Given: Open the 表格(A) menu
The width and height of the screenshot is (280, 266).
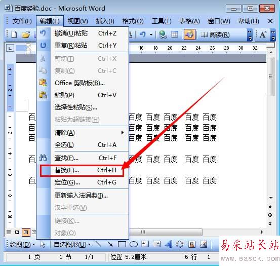Looking at the screenshot, I should [189, 21].
